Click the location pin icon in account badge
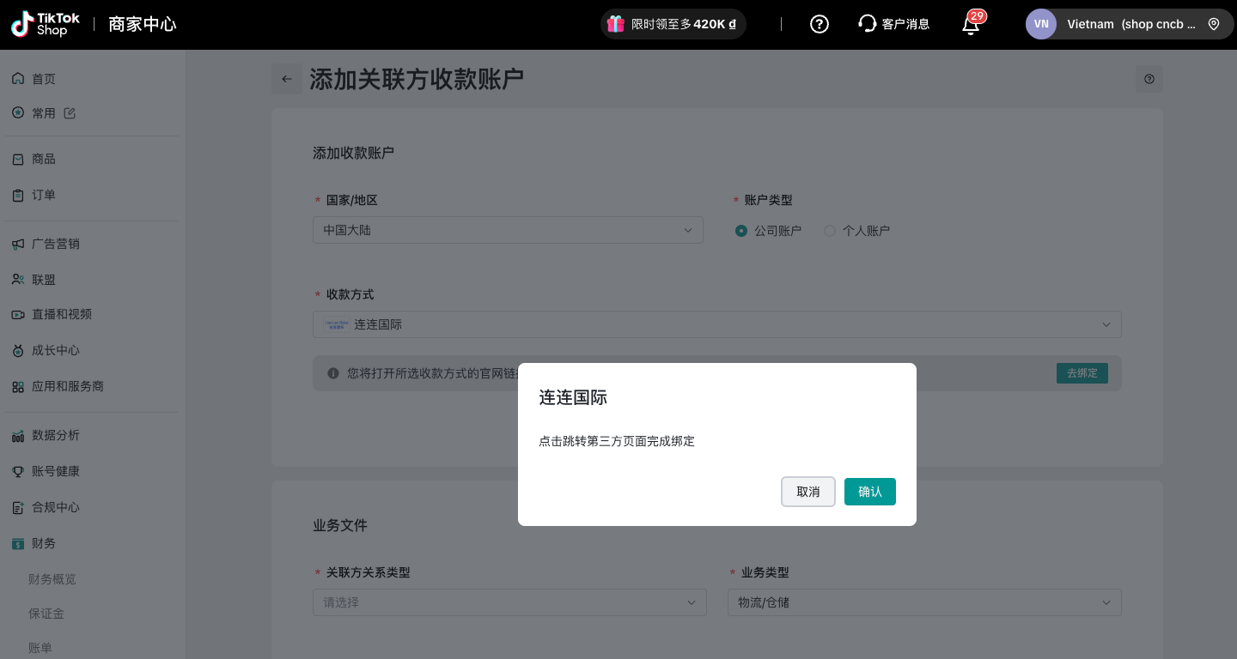The height and width of the screenshot is (659, 1237). 1214,24
